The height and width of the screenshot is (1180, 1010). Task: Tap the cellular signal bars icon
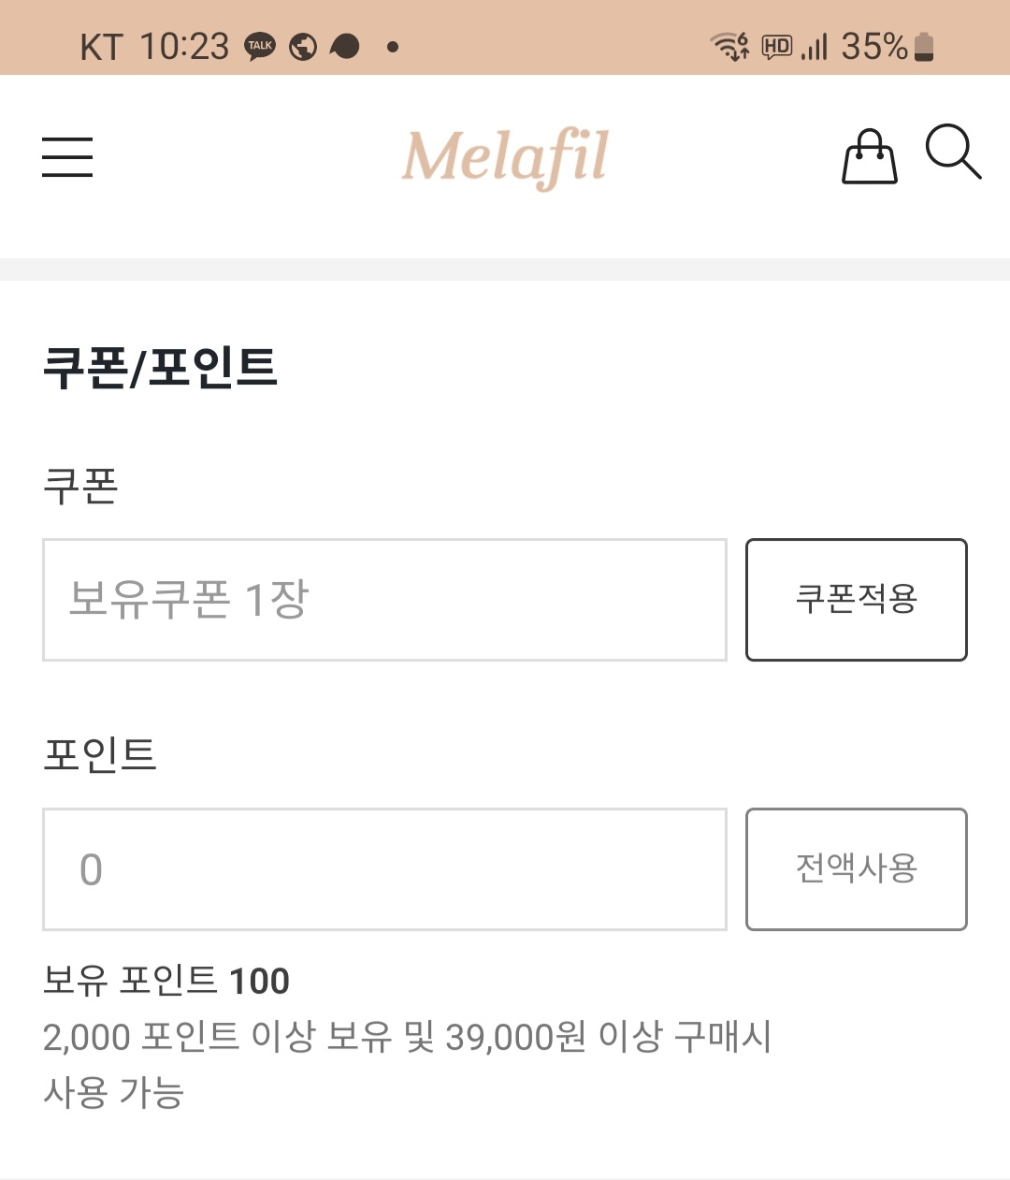coord(815,46)
